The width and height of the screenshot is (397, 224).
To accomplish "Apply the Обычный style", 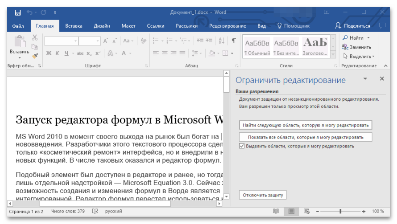I will pyautogui.click(x=257, y=46).
